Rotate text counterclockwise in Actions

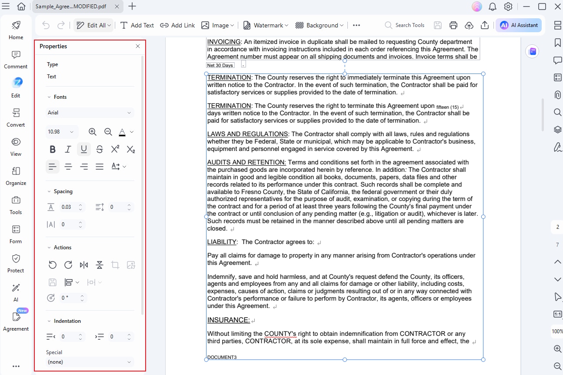tap(53, 265)
